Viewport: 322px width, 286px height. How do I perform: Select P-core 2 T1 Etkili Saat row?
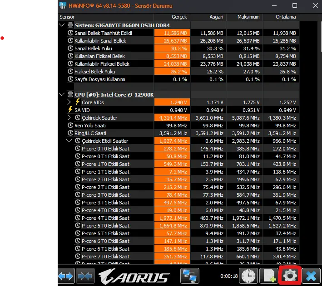pos(187,187)
